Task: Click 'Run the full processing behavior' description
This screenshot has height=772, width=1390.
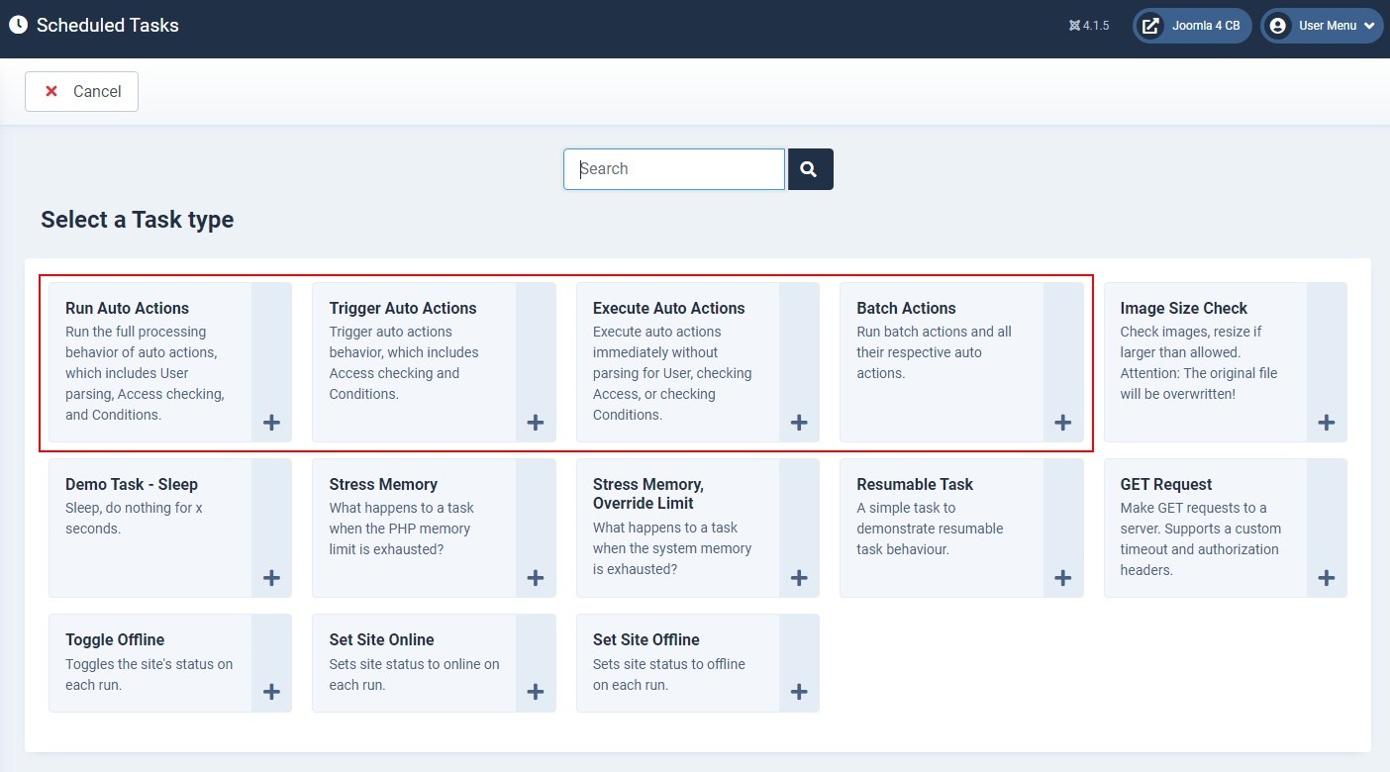Action: [x=146, y=373]
